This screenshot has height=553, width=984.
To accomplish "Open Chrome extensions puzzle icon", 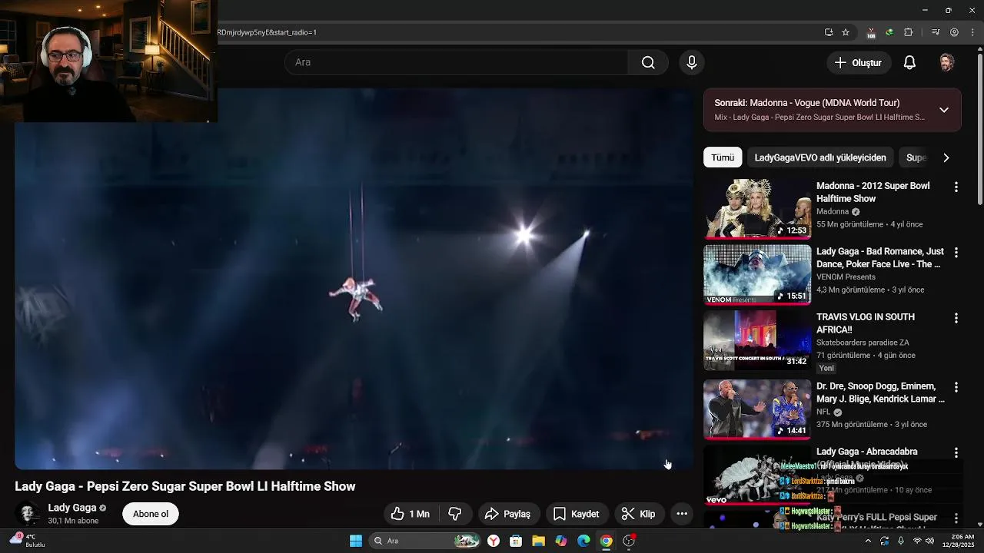I will (909, 32).
